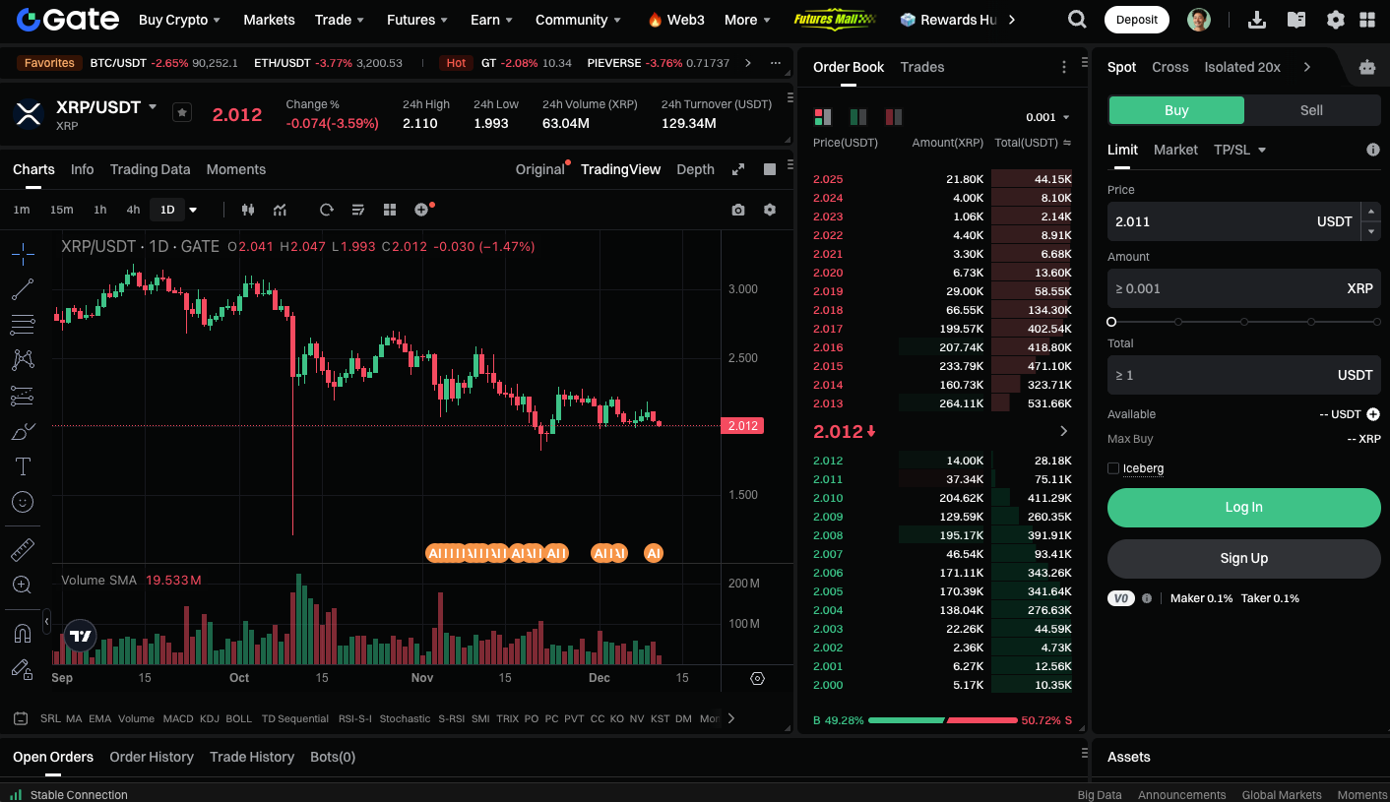The height and width of the screenshot is (802, 1390).
Task: Add the MACD indicator
Action: pyautogui.click(x=178, y=718)
